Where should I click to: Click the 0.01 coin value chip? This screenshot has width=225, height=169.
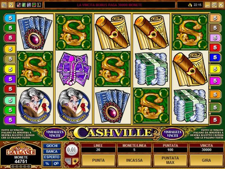71,150
